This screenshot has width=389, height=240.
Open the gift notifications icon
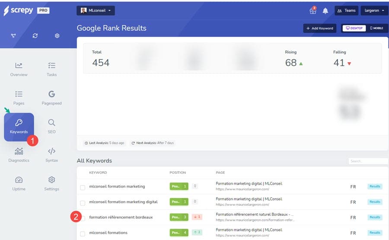[x=313, y=10]
